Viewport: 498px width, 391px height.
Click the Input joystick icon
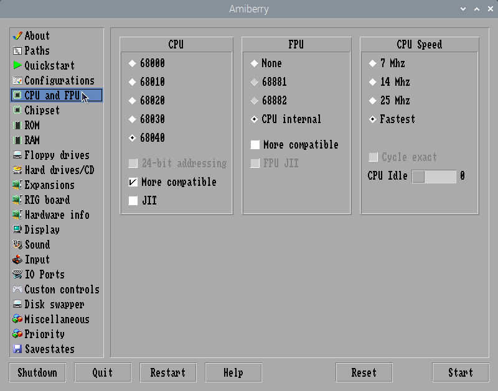pos(17,259)
